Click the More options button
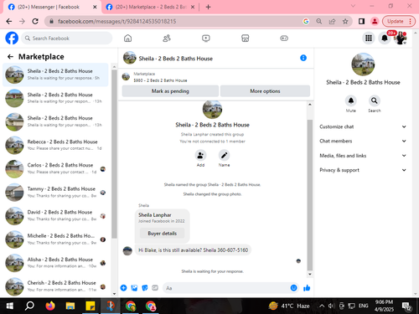 [x=265, y=91]
